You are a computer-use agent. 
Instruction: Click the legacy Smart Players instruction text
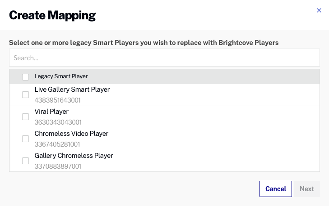[144, 43]
